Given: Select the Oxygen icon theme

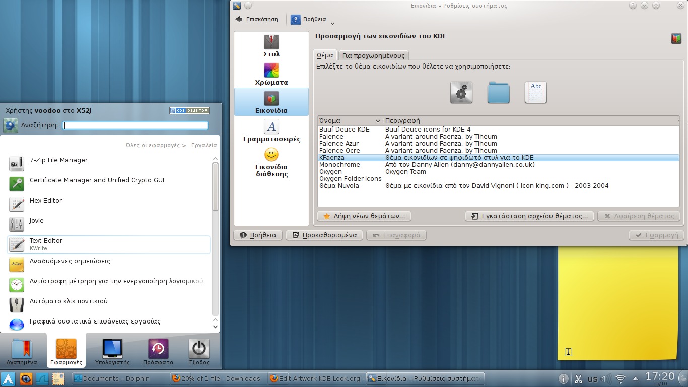Looking at the screenshot, I should coord(498,172).
